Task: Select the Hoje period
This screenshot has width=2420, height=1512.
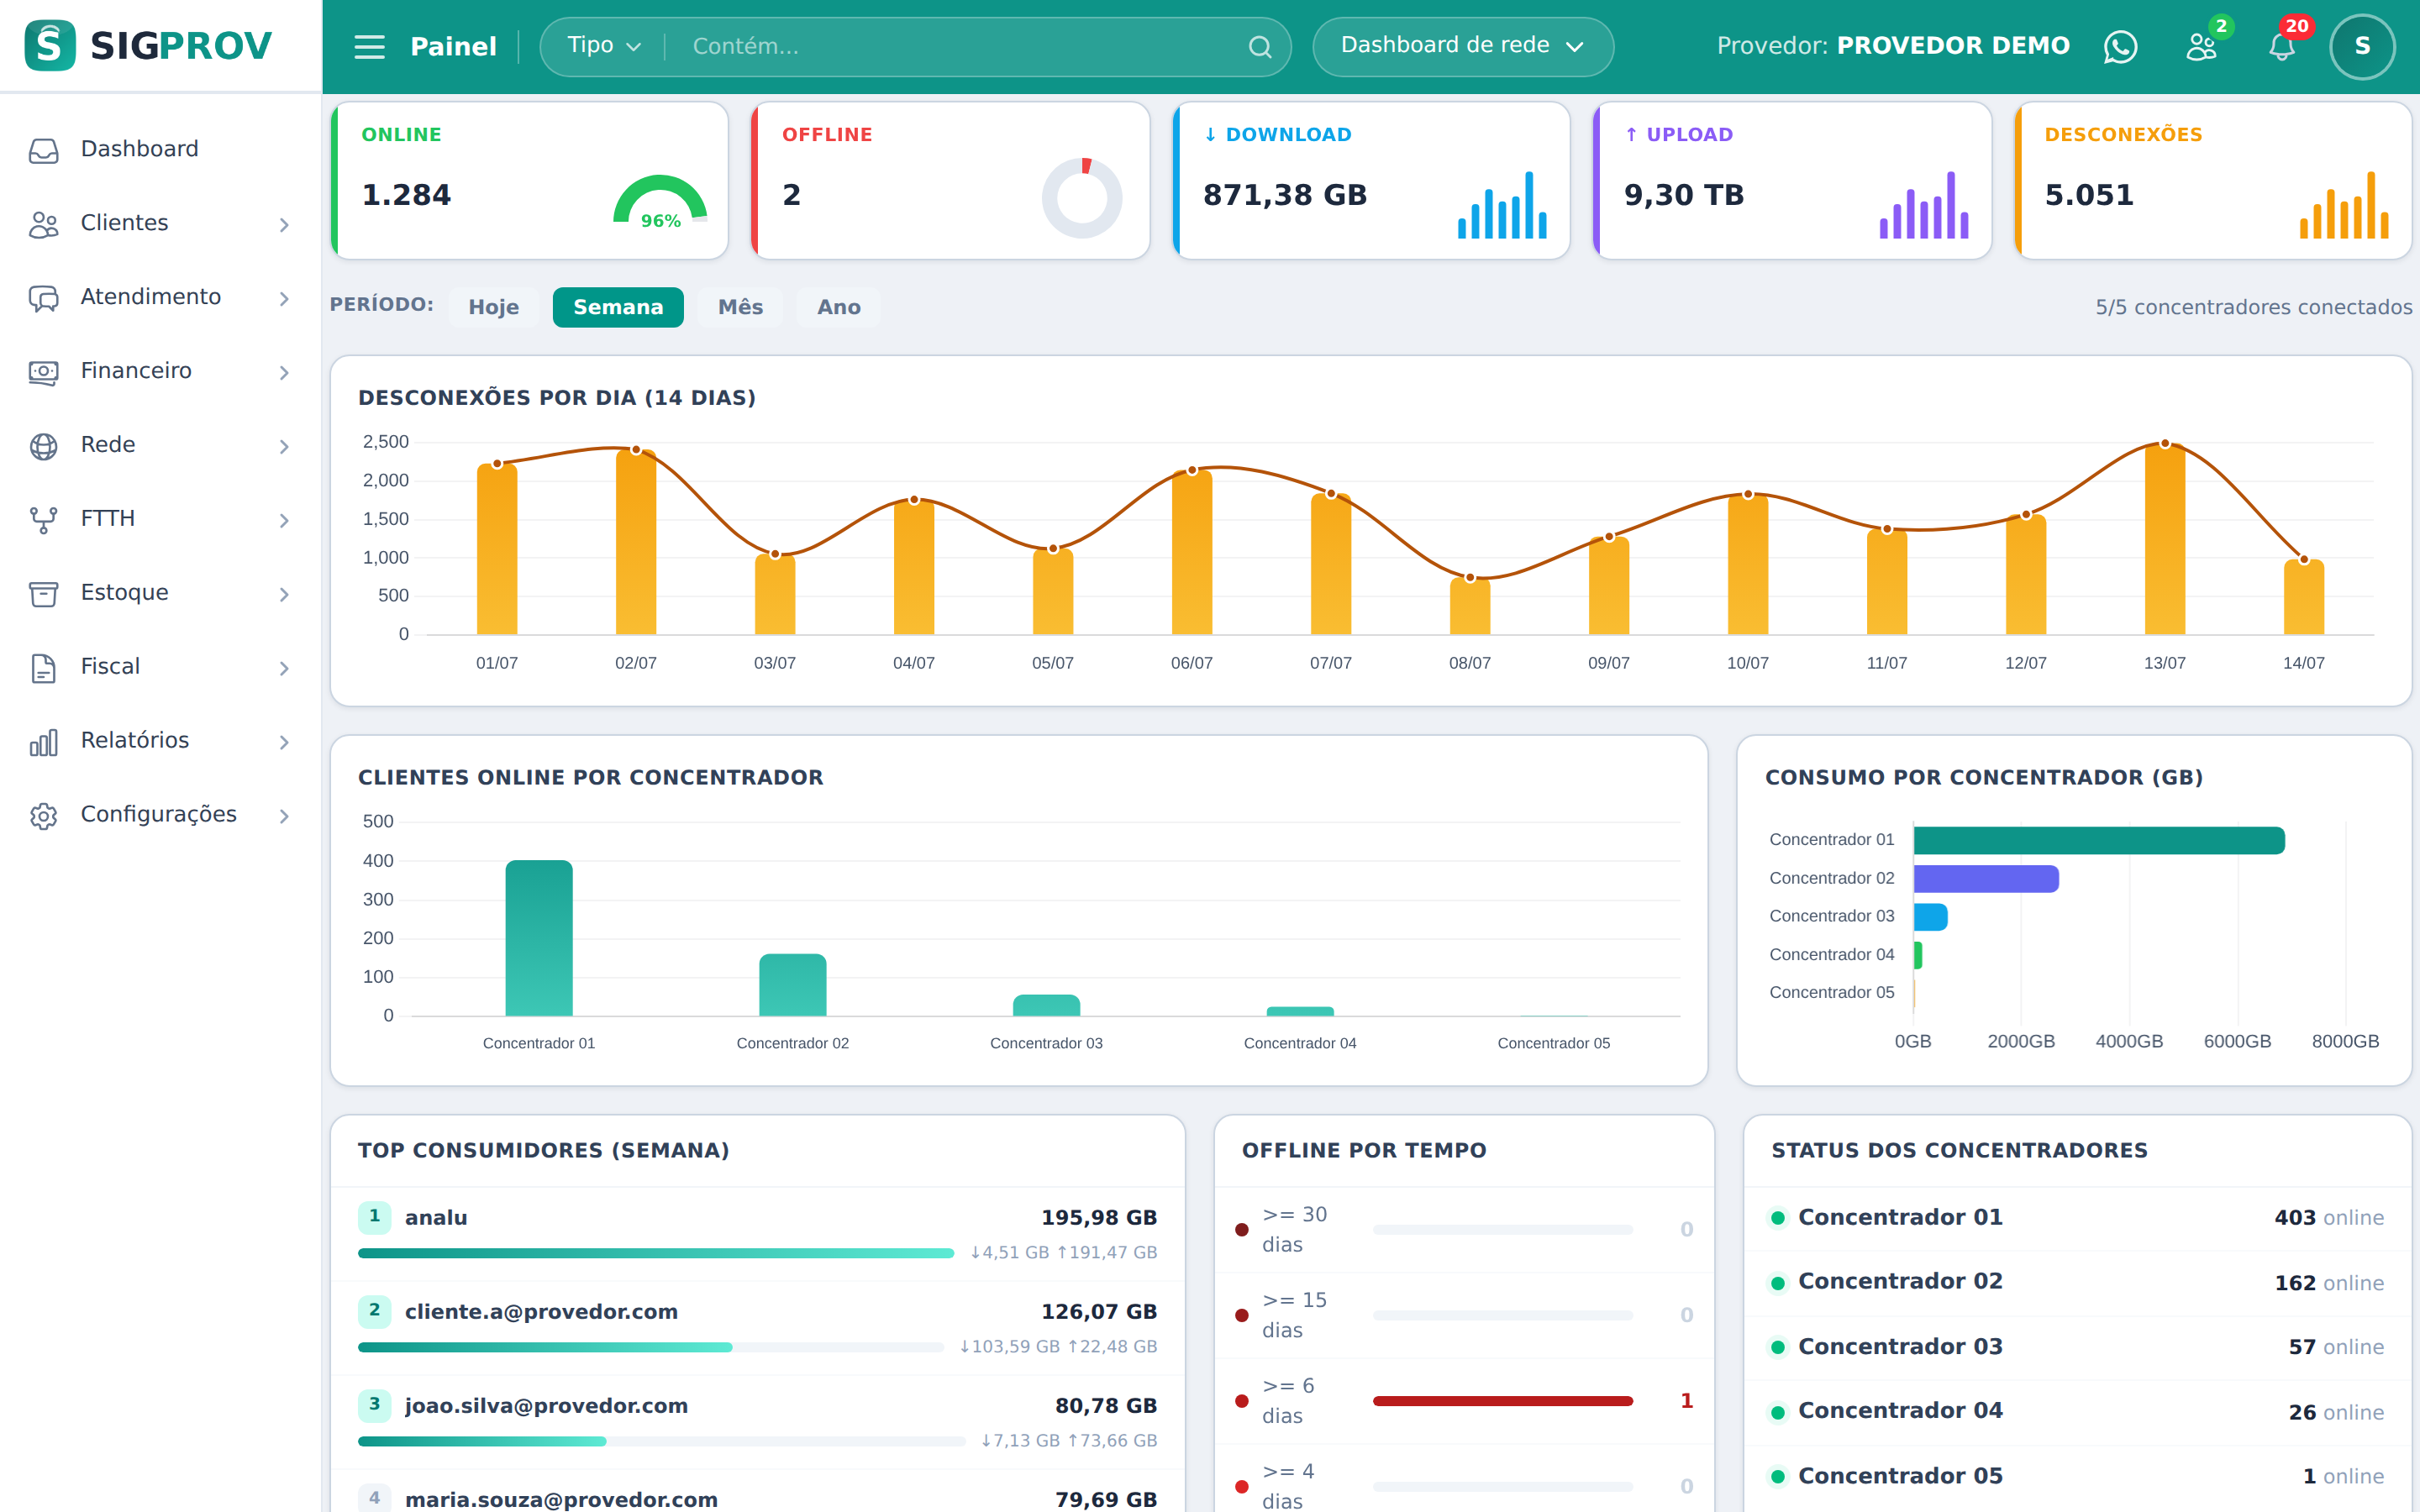Action: click(x=494, y=307)
